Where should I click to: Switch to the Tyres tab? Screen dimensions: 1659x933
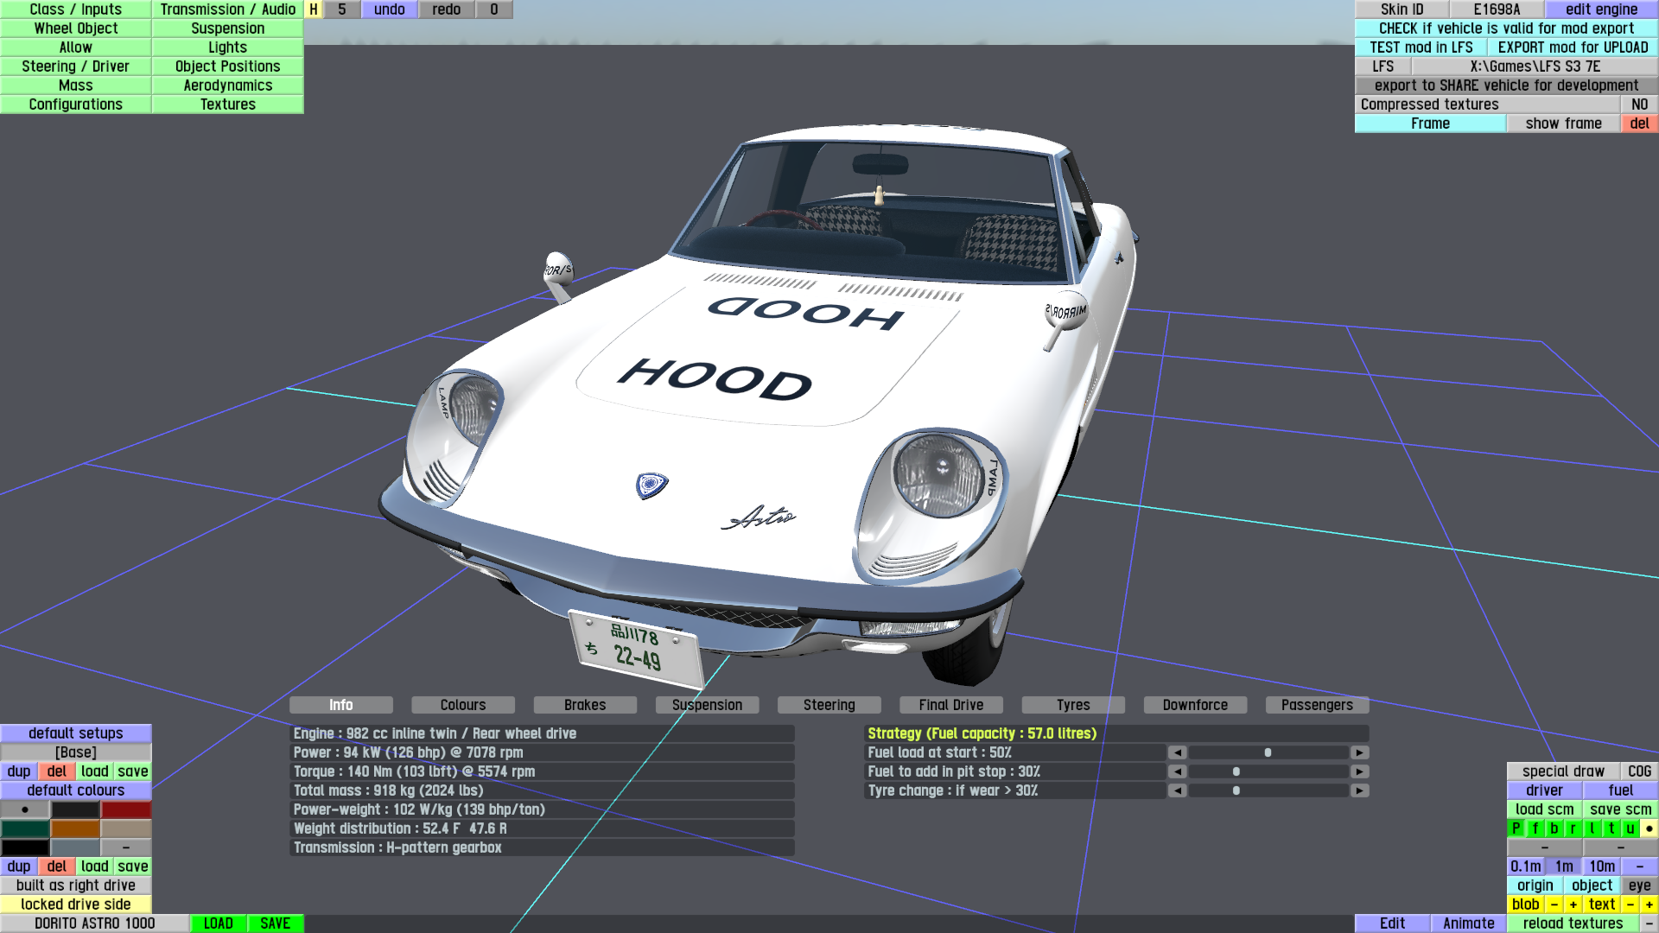1072,705
